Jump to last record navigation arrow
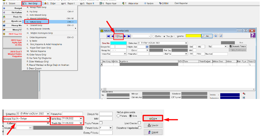 pyautogui.click(x=129, y=36)
